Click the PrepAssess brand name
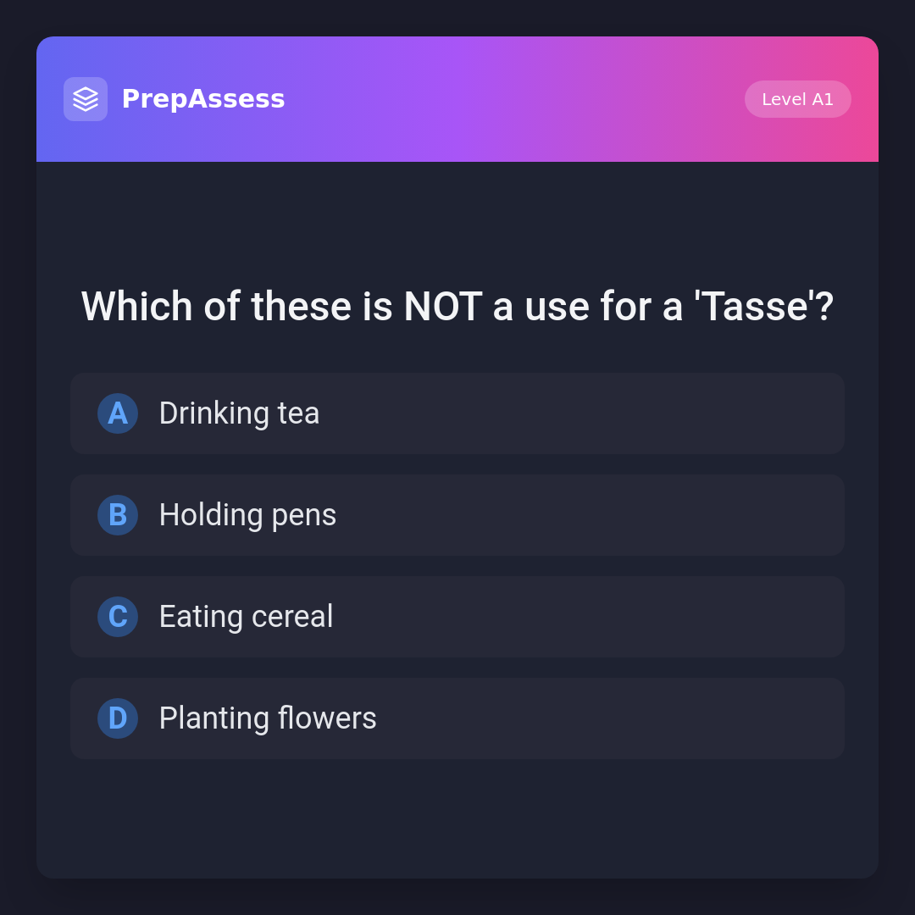Screen dimensions: 915x915 203,99
